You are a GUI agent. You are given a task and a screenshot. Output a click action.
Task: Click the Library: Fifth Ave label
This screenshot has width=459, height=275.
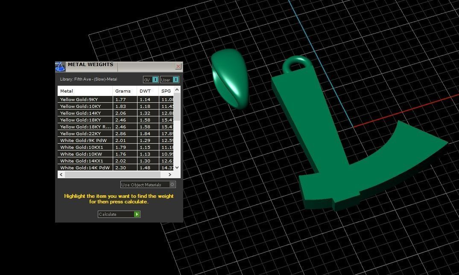88,79
